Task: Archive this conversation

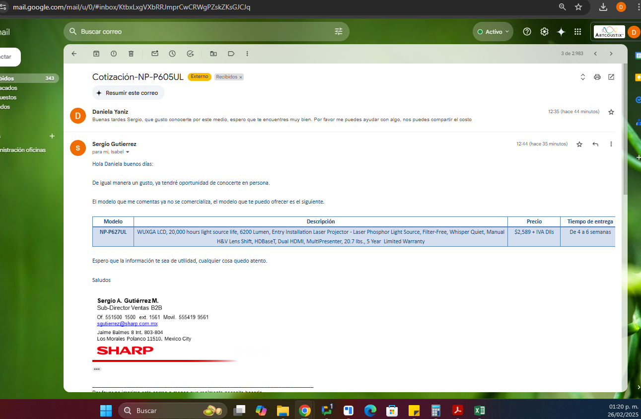Action: tap(96, 54)
